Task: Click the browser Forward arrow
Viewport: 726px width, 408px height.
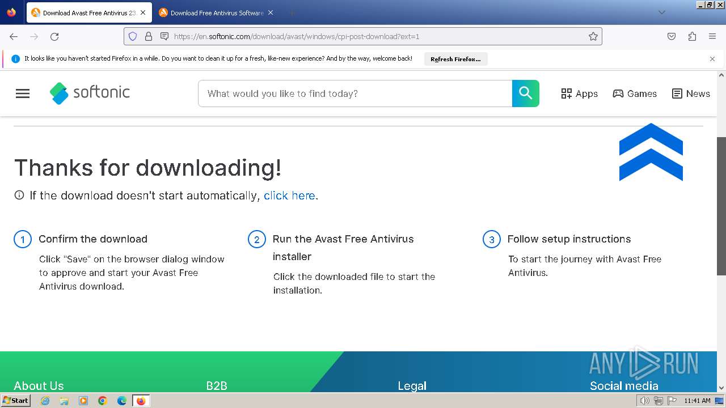Action: [34, 36]
